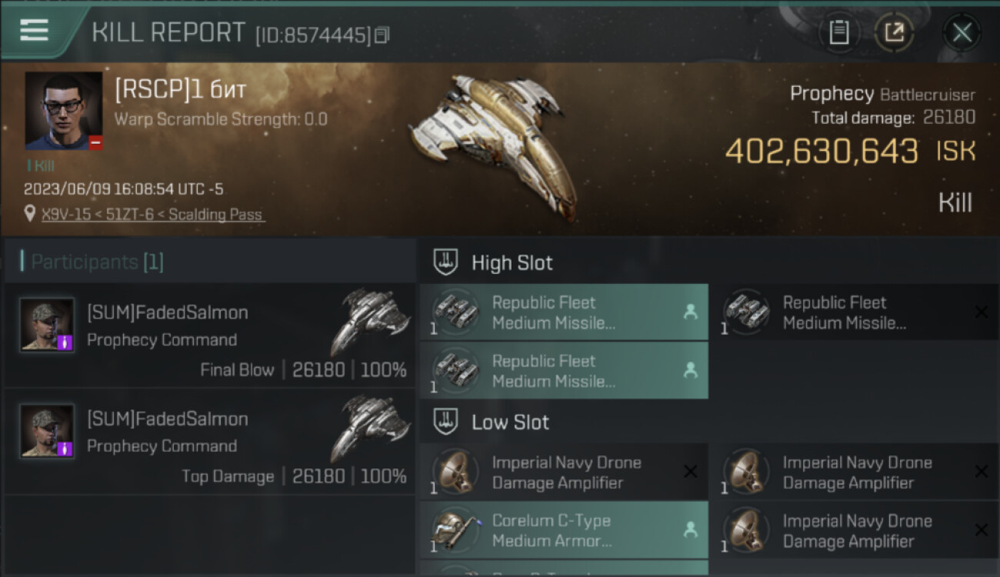Open the hamburger menu icon
The image size is (1000, 577).
35,31
